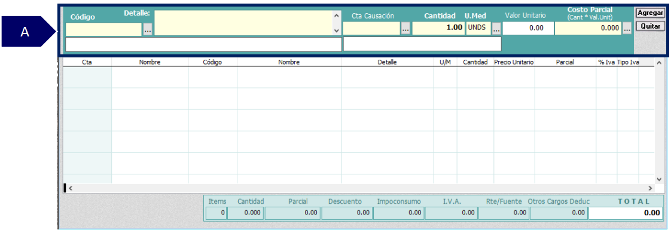Focus the Cta Causación input field
The image size is (671, 233).
tap(371, 29)
